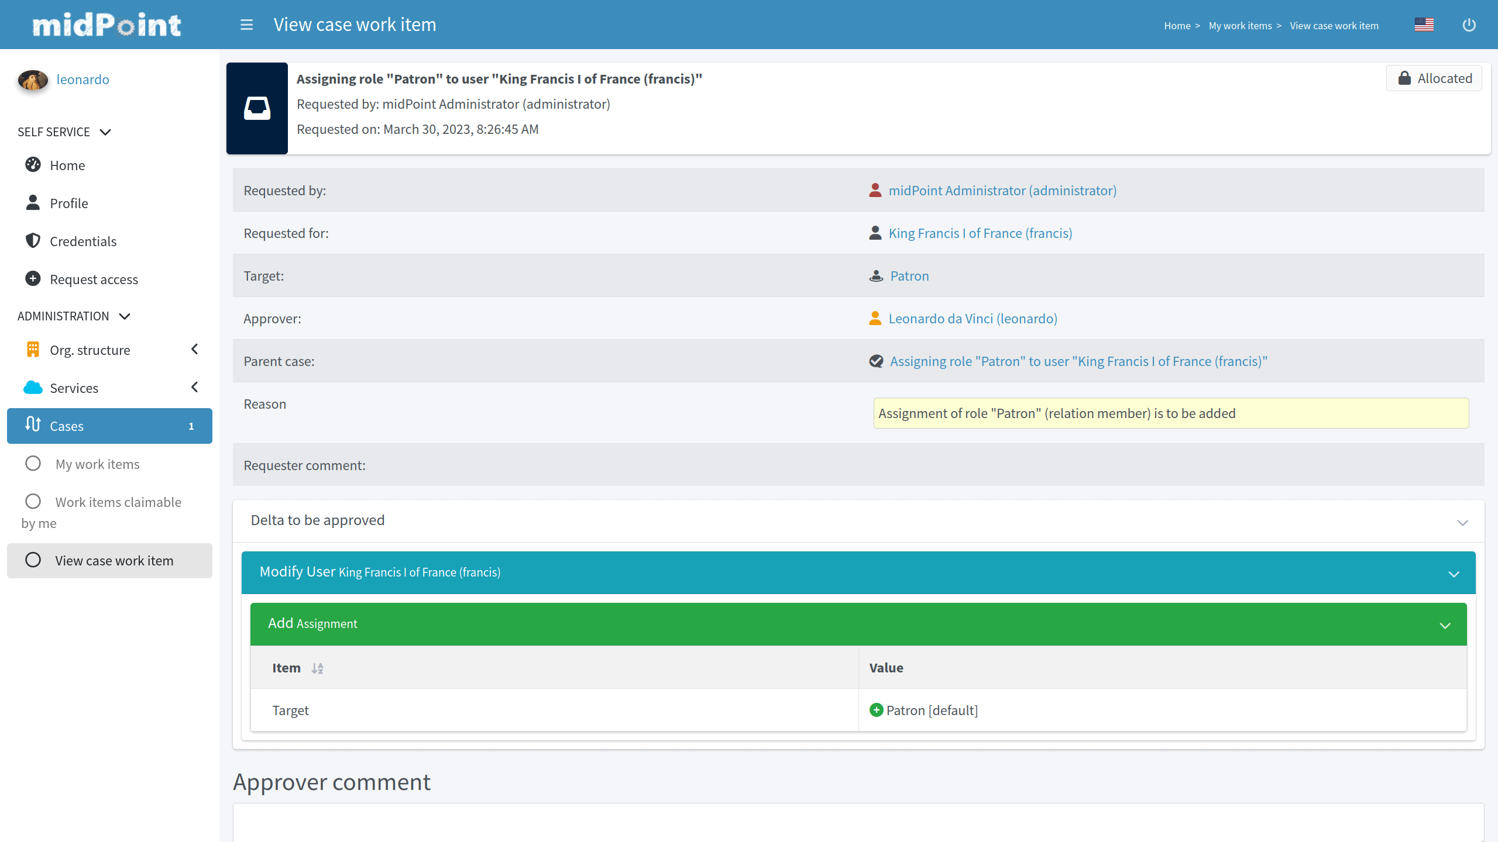Click the Request access plus icon
Screen dimensions: 1498x842
tap(33, 278)
